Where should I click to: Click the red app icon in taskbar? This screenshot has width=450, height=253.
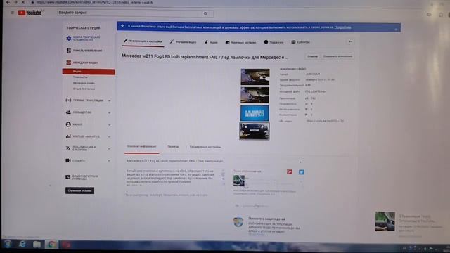point(66,245)
